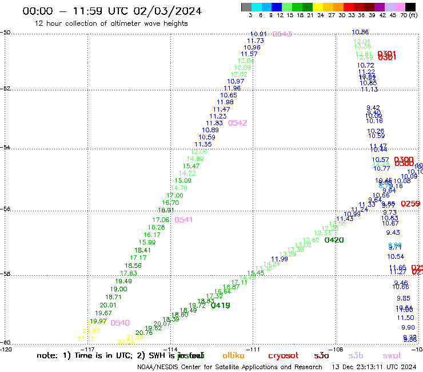
Task: Click the wave height value 17.00
Action: coord(175,195)
